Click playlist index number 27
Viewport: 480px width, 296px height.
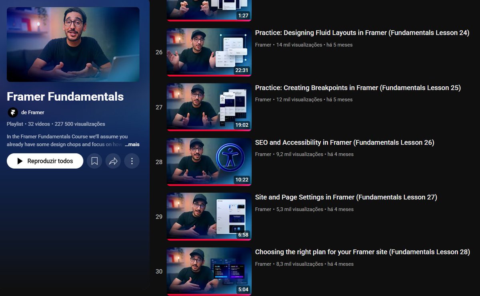(159, 107)
